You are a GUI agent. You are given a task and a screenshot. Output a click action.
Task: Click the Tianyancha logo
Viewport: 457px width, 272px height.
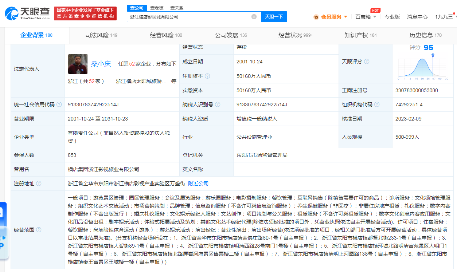click(x=27, y=13)
